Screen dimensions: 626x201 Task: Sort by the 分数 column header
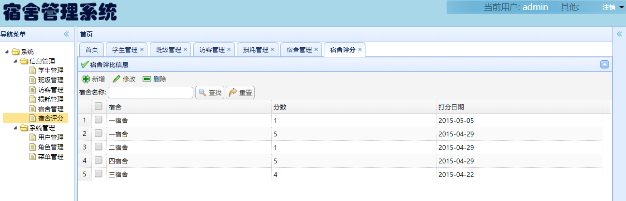click(x=353, y=107)
